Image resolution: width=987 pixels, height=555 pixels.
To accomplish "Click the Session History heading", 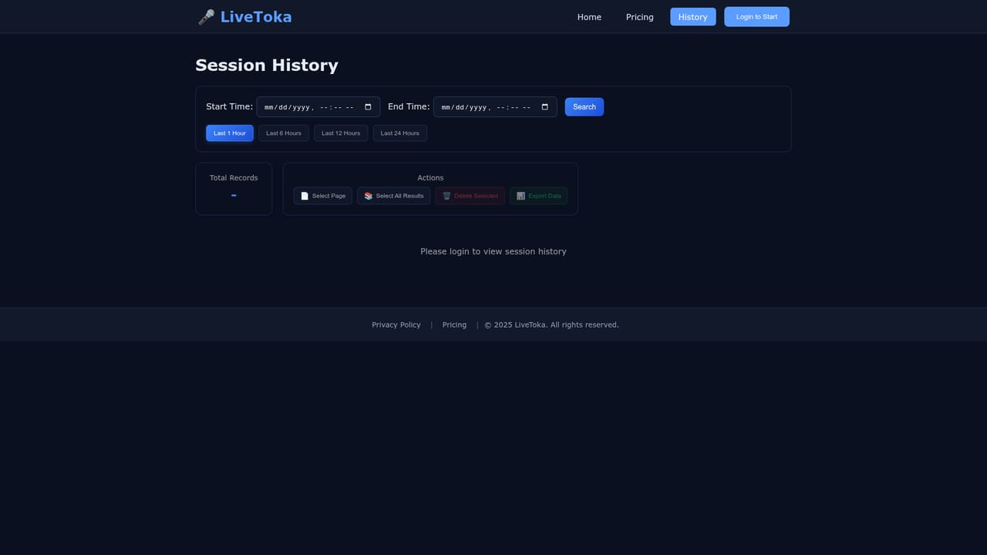I will click(267, 66).
